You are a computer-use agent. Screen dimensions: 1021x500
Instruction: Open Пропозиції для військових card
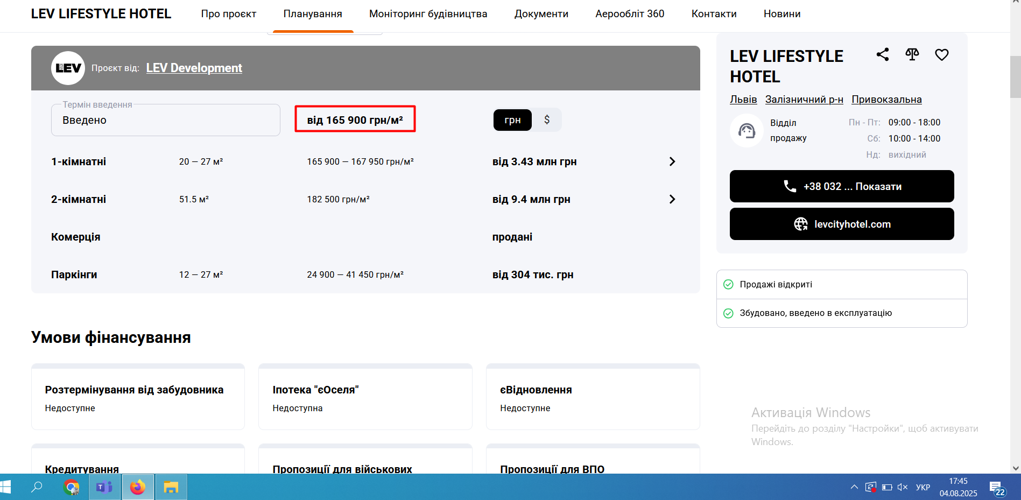365,459
